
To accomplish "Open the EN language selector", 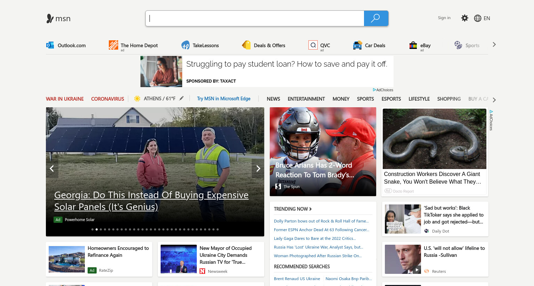I will (487, 18).
